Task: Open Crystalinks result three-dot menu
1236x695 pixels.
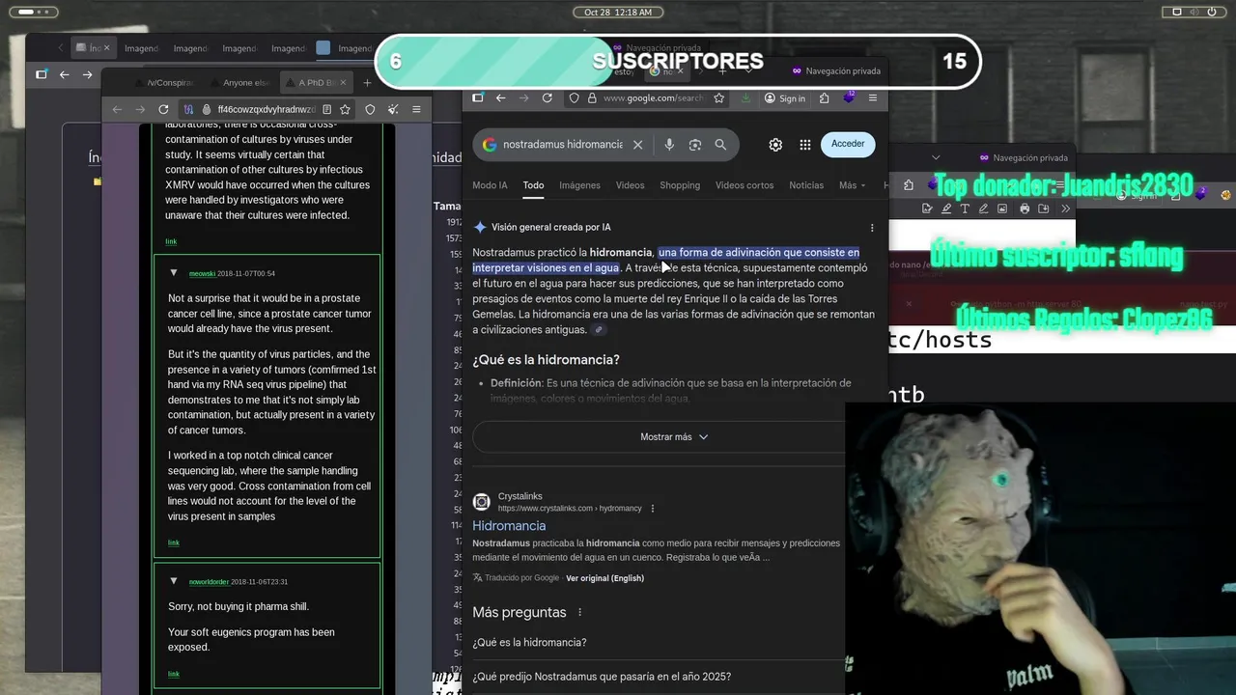Action: (x=653, y=509)
